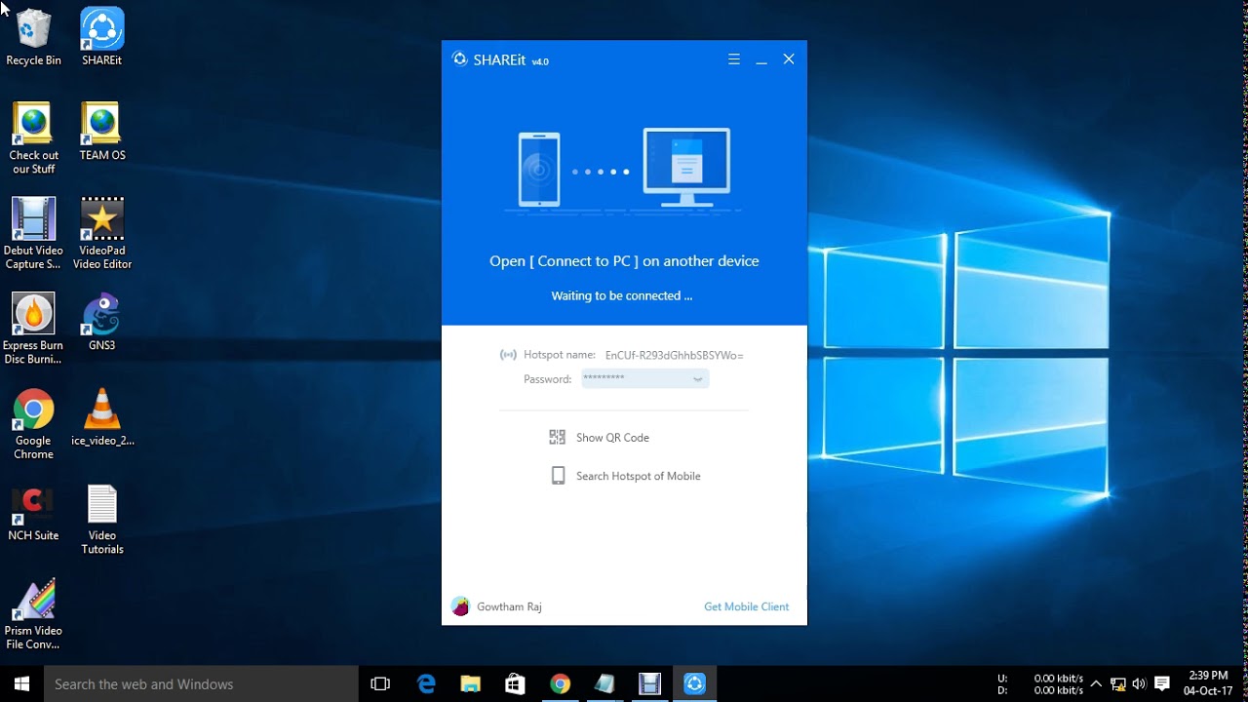Screen dimensions: 1248x702
Task: Close the SHAREit window
Action: [789, 59]
